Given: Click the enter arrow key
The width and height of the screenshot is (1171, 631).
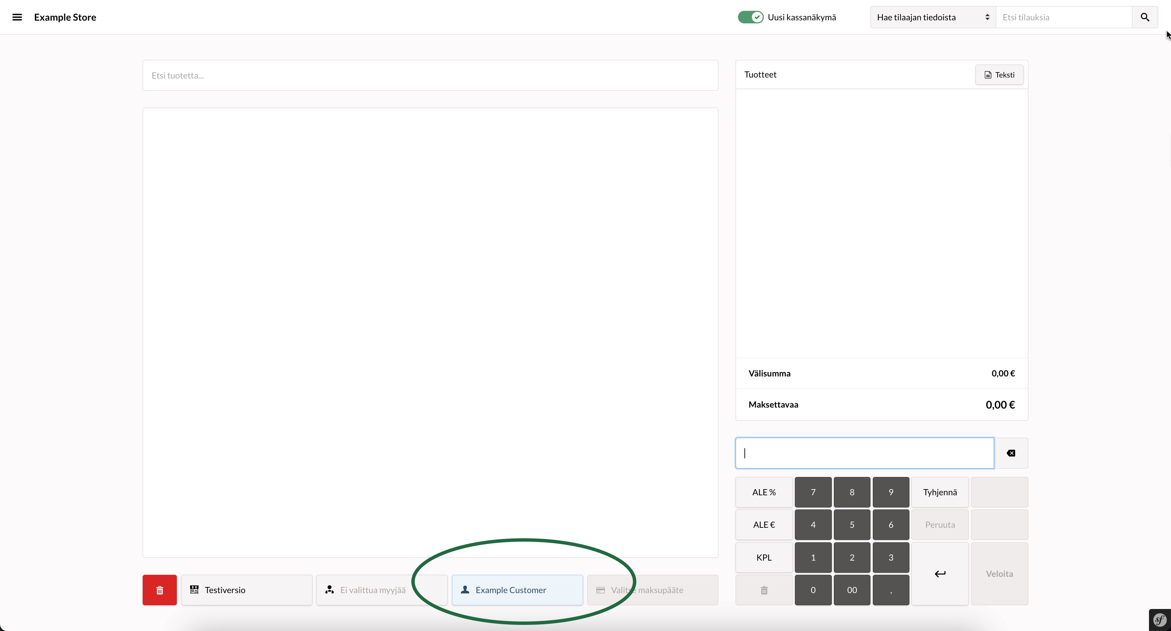Looking at the screenshot, I should (940, 574).
